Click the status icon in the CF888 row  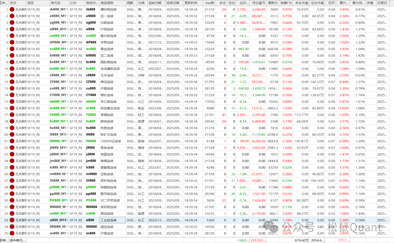click(12, 82)
